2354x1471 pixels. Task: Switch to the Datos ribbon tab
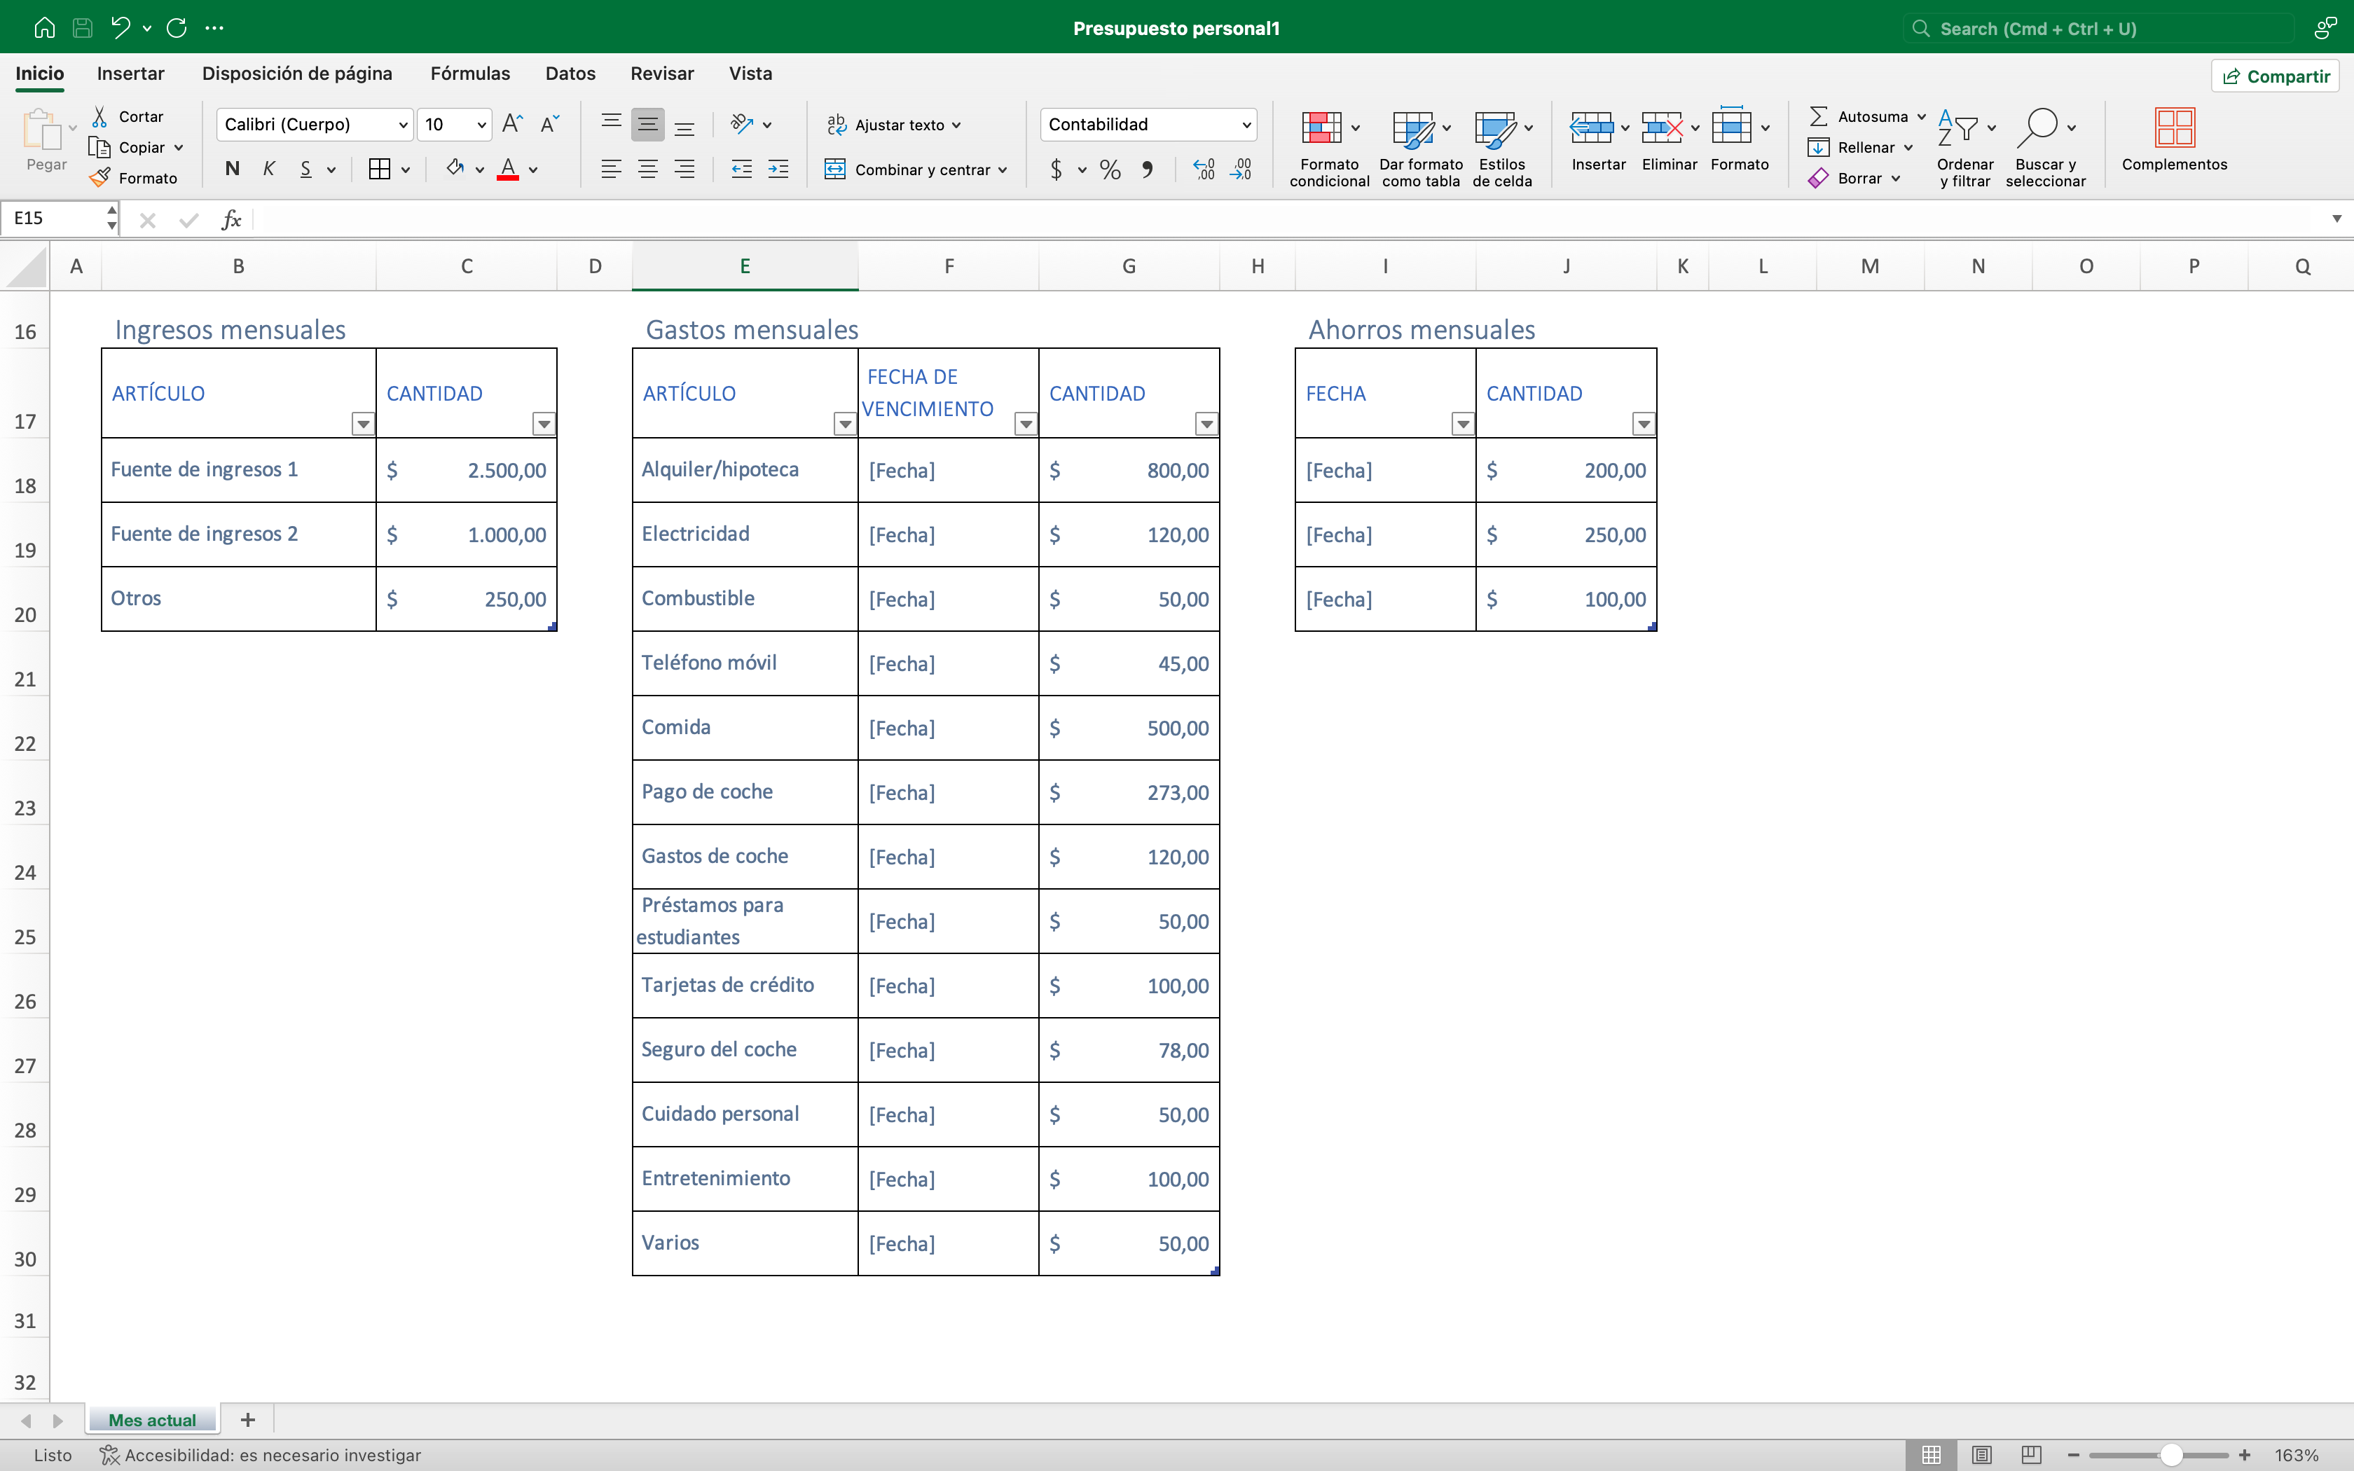570,74
